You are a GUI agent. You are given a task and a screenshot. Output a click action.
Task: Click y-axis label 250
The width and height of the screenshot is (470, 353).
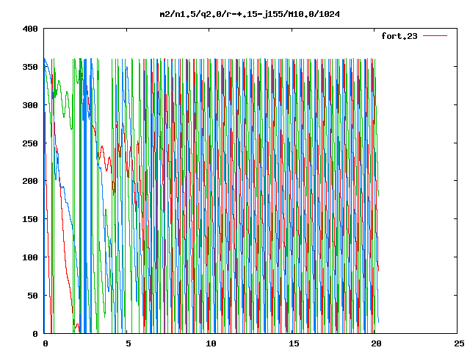tap(30, 143)
